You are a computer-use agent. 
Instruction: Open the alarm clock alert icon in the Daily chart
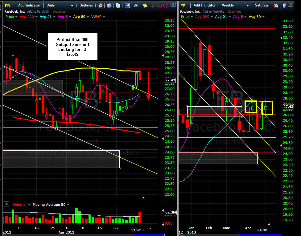tap(101, 6)
